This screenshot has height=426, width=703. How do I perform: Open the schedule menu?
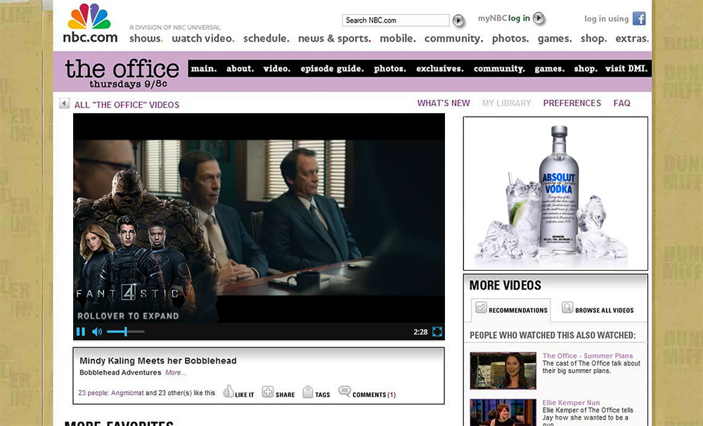pyautogui.click(x=266, y=39)
